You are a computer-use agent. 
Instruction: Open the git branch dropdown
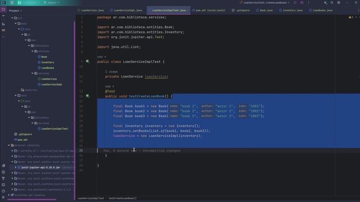[x=52, y=2]
